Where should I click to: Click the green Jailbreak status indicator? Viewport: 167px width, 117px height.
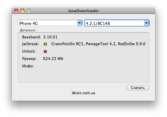[x=45, y=44]
